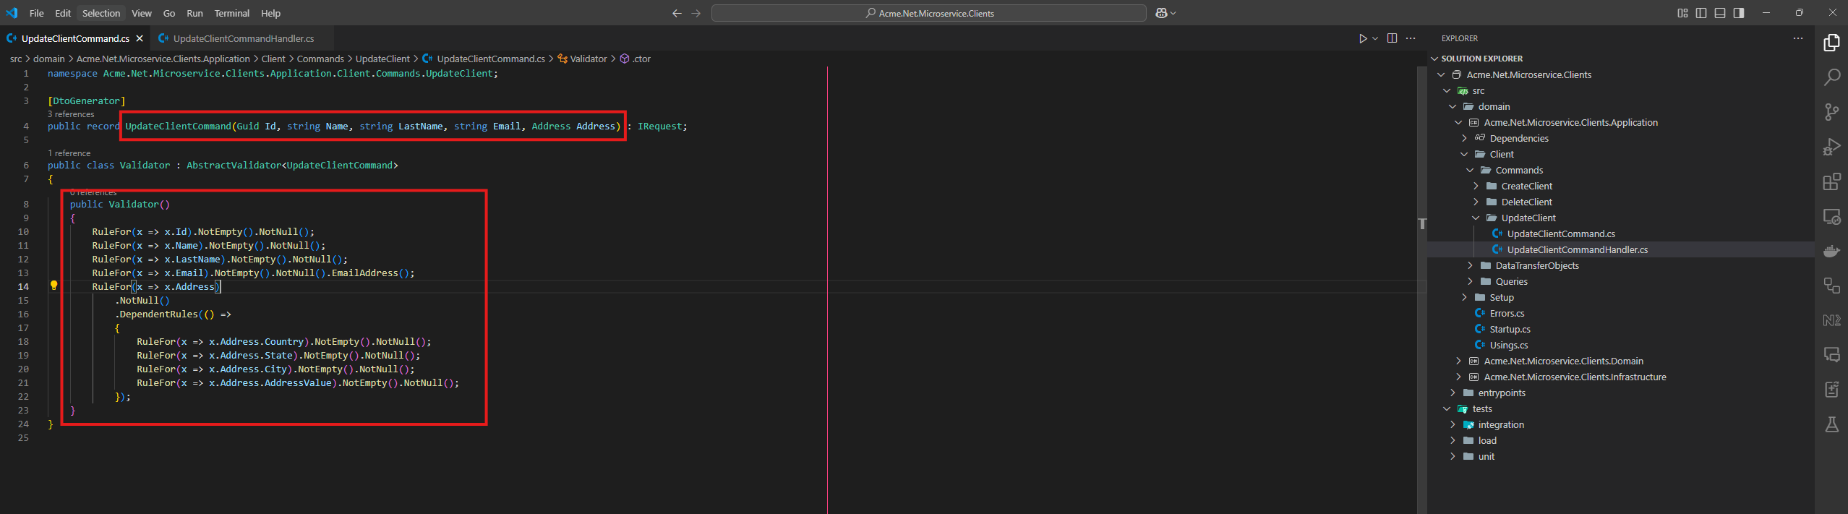Open the File menu
Viewport: 1848px width, 514px height.
pyautogui.click(x=37, y=13)
